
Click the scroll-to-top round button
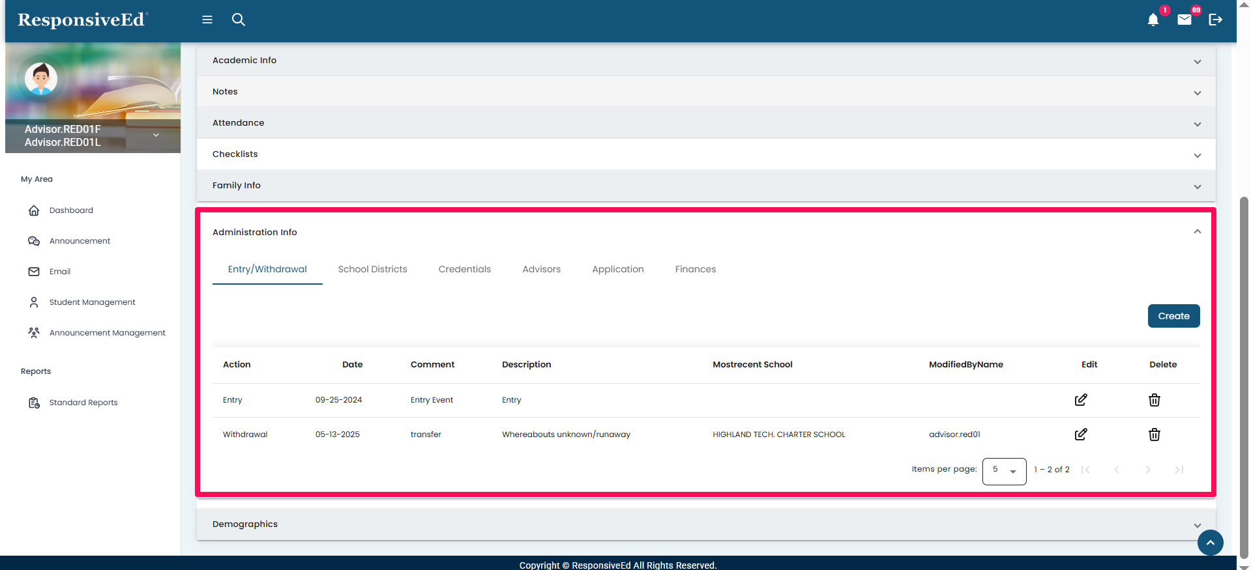(1210, 543)
